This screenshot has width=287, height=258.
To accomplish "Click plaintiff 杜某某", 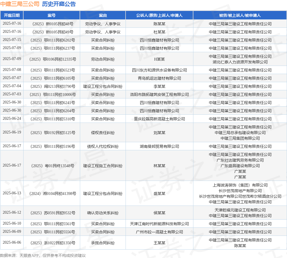I will point(159,32).
